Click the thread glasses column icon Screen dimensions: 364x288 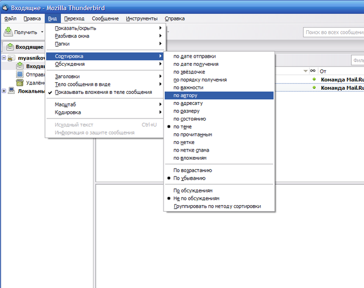(313, 71)
